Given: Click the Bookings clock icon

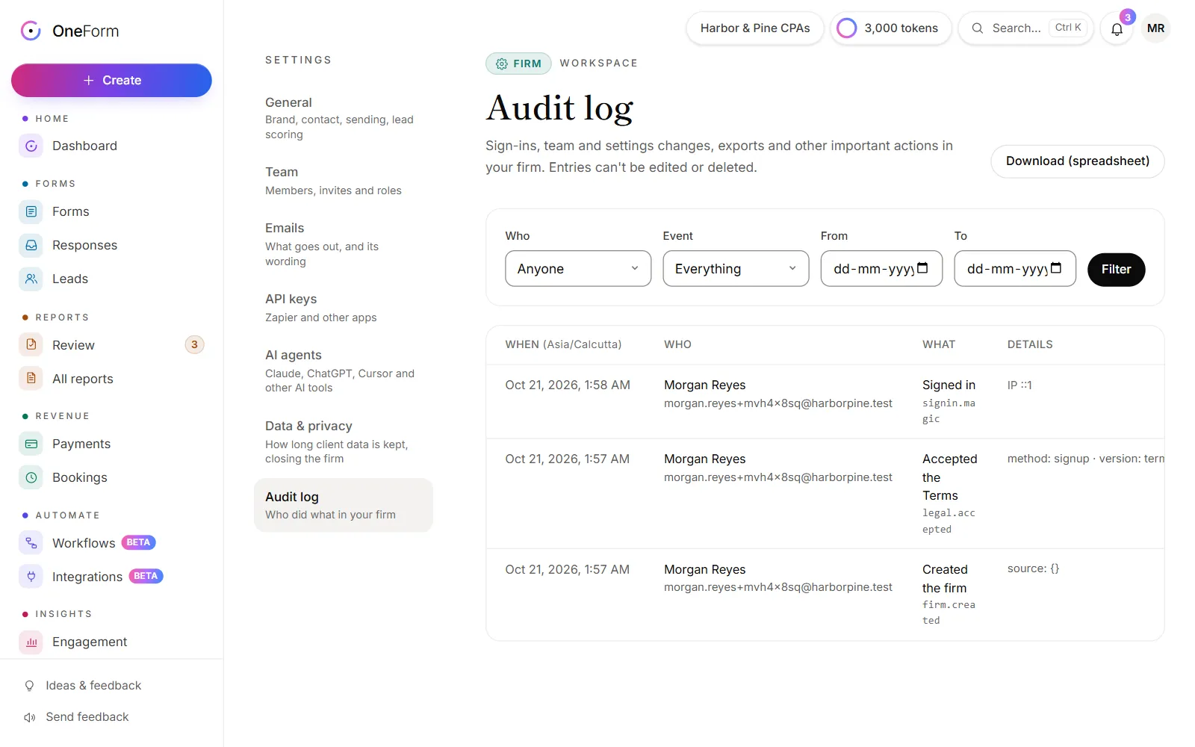Looking at the screenshot, I should 31,478.
